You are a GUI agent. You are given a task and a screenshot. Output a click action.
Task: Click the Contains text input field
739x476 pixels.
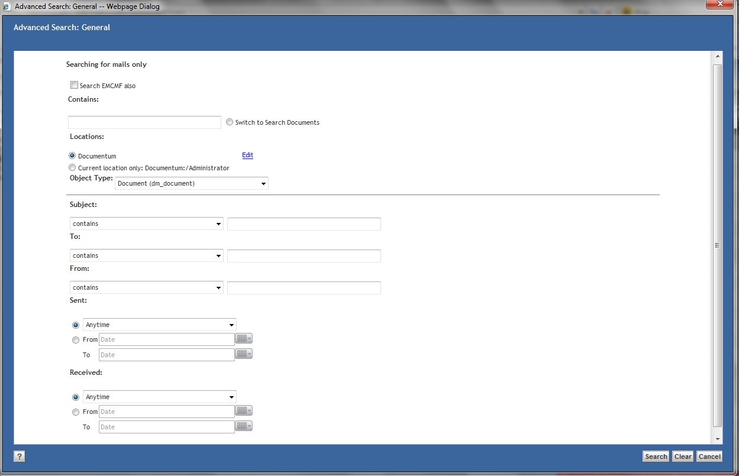coord(144,122)
